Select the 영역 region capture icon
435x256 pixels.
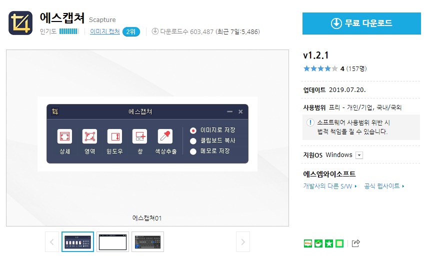coord(89,136)
